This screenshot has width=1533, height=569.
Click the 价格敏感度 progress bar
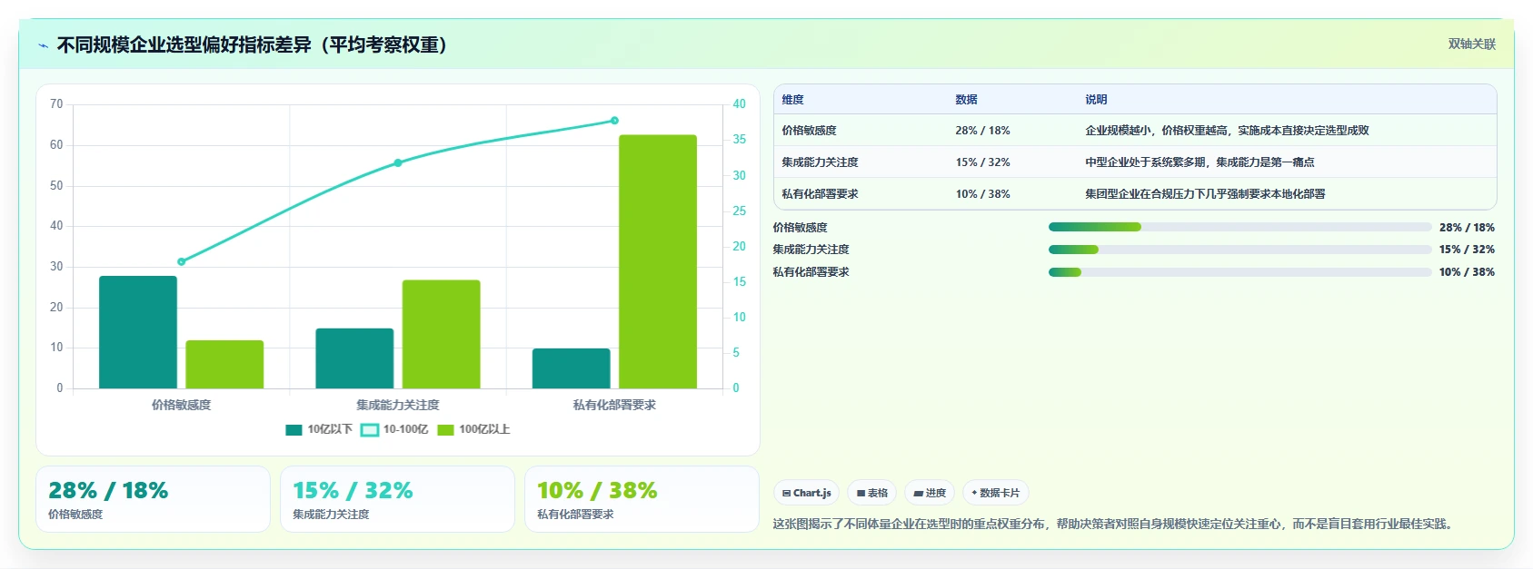(x=1239, y=227)
